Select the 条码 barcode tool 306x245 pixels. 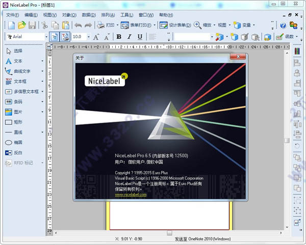click(x=14, y=102)
